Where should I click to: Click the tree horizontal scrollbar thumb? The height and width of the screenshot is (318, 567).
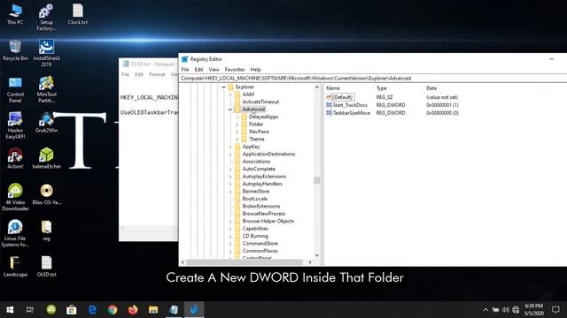(x=245, y=262)
